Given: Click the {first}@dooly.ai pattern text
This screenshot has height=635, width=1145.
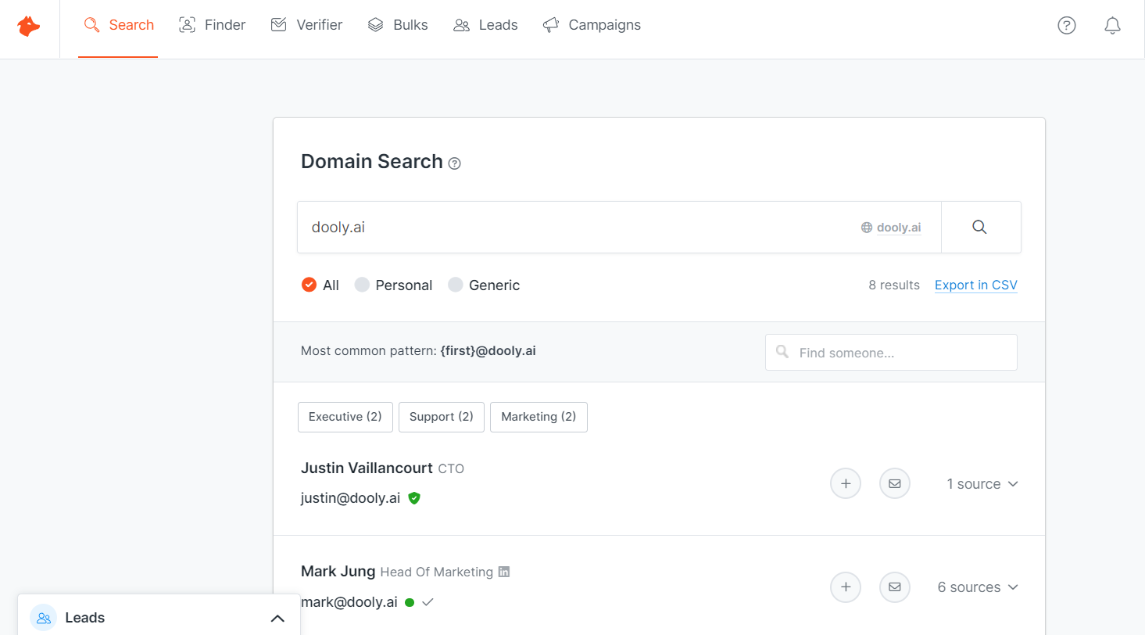Looking at the screenshot, I should point(488,351).
